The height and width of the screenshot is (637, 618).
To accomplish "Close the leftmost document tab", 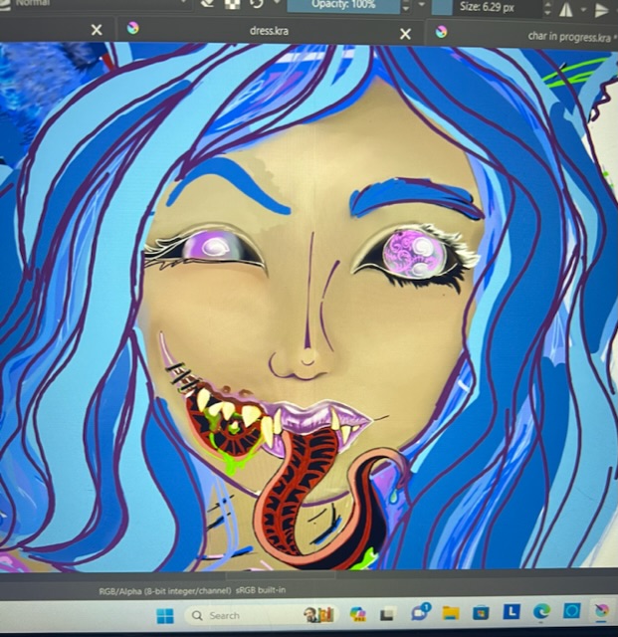I will [97, 30].
